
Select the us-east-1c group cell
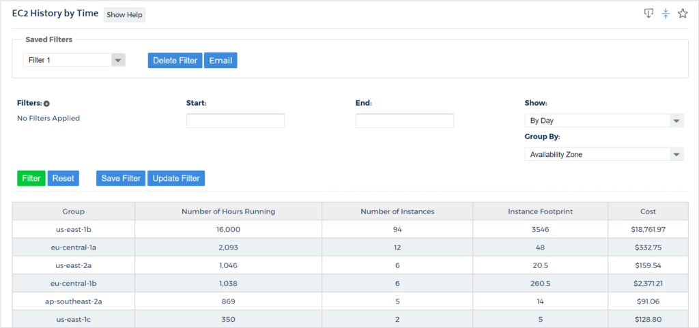pos(74,319)
